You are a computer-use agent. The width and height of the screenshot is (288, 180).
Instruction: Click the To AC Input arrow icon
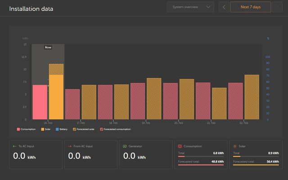pos(14,146)
